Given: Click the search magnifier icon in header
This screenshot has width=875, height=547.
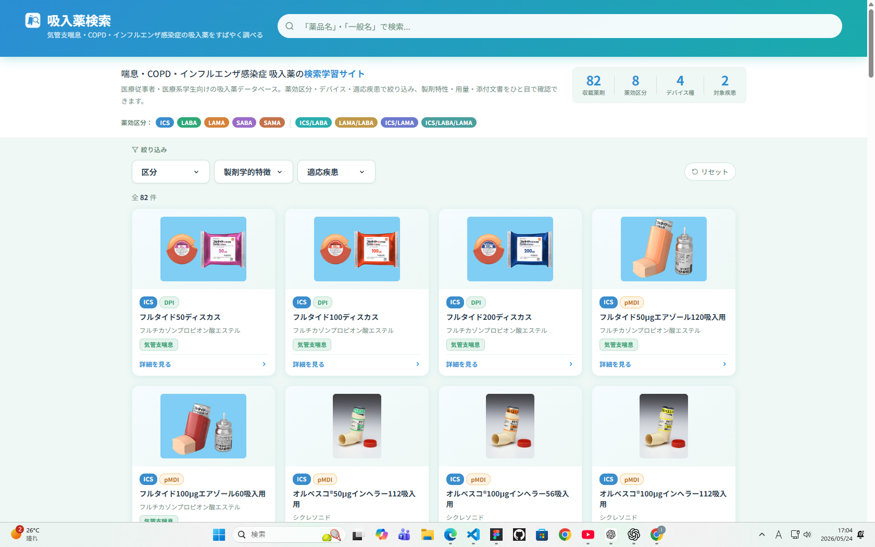Looking at the screenshot, I should coord(290,26).
